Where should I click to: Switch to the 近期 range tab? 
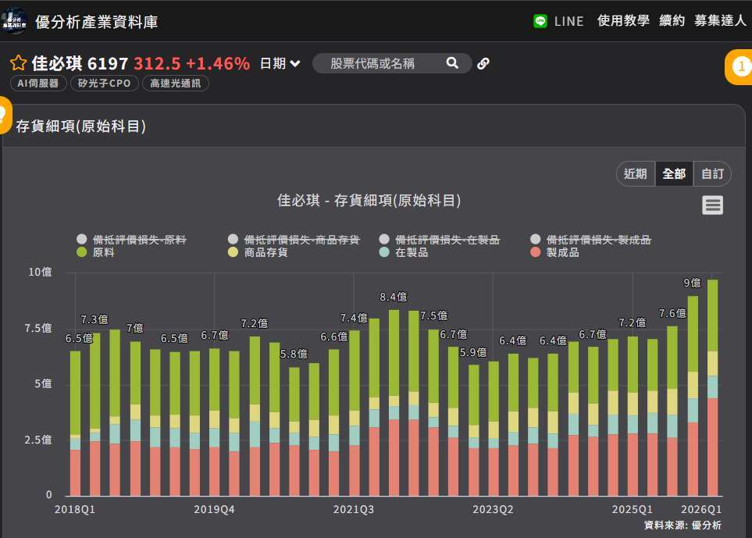(636, 173)
